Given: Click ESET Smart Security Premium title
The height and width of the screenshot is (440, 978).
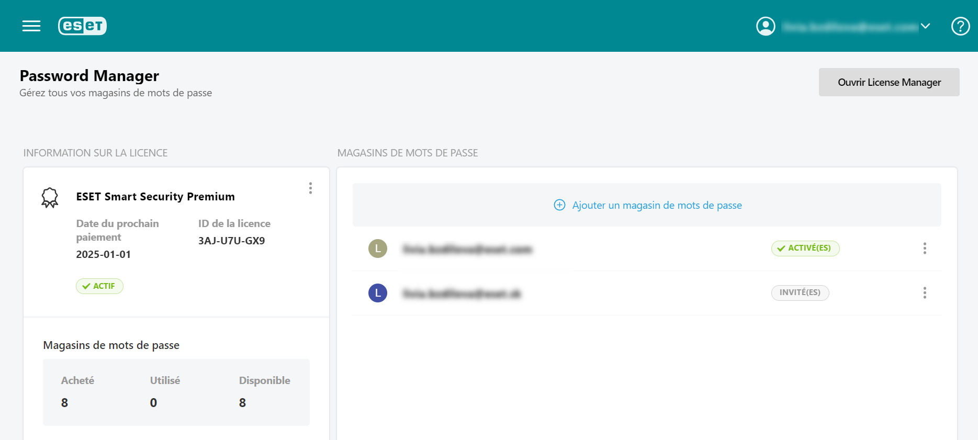Looking at the screenshot, I should (155, 197).
